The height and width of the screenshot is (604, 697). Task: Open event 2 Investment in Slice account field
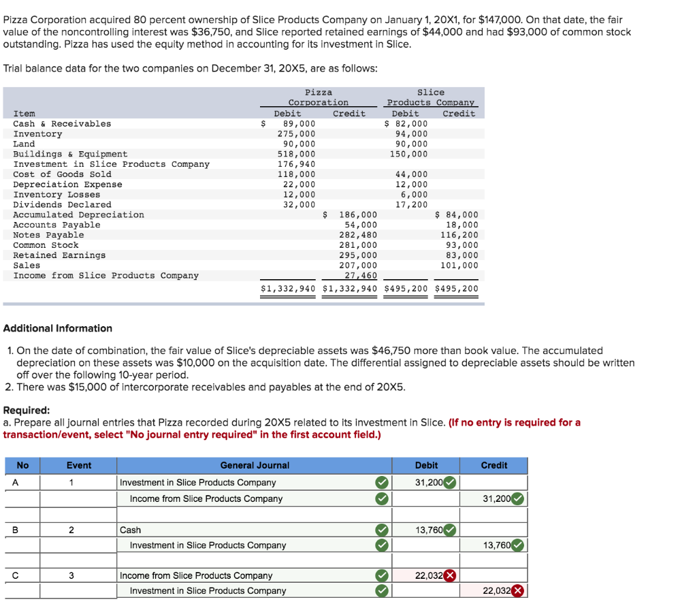(x=255, y=545)
